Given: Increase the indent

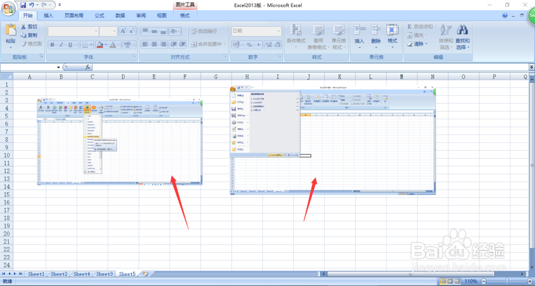Looking at the screenshot, I should coord(182,44).
